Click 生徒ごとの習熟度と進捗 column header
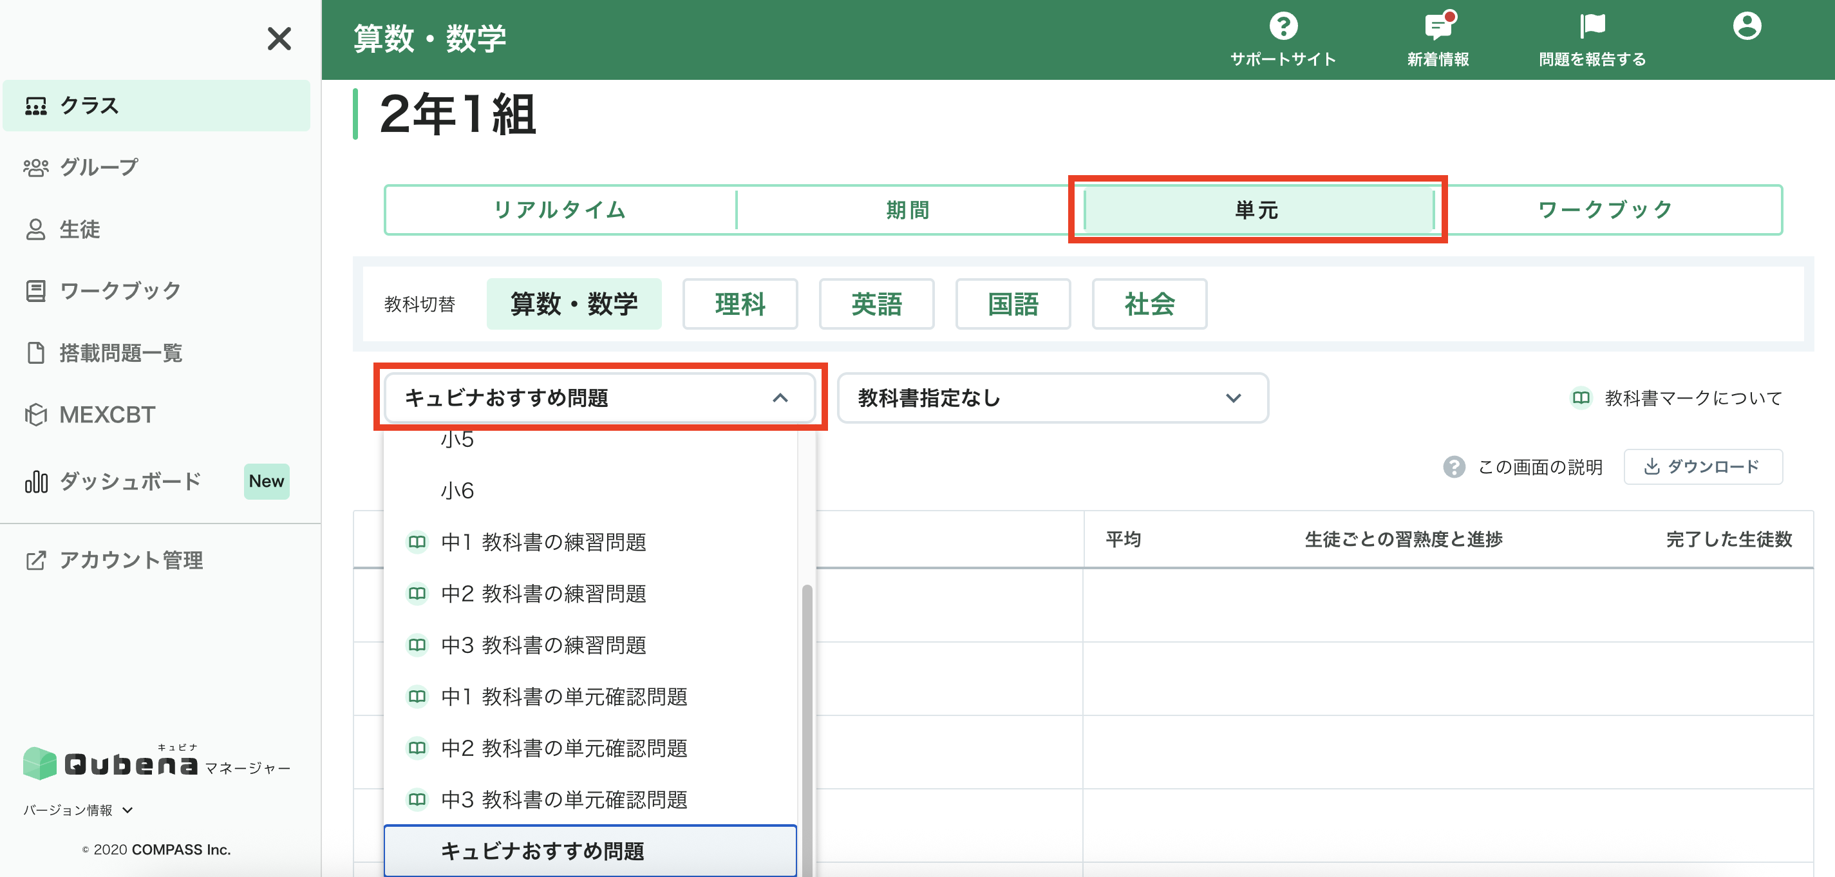This screenshot has width=1835, height=877. (1404, 540)
